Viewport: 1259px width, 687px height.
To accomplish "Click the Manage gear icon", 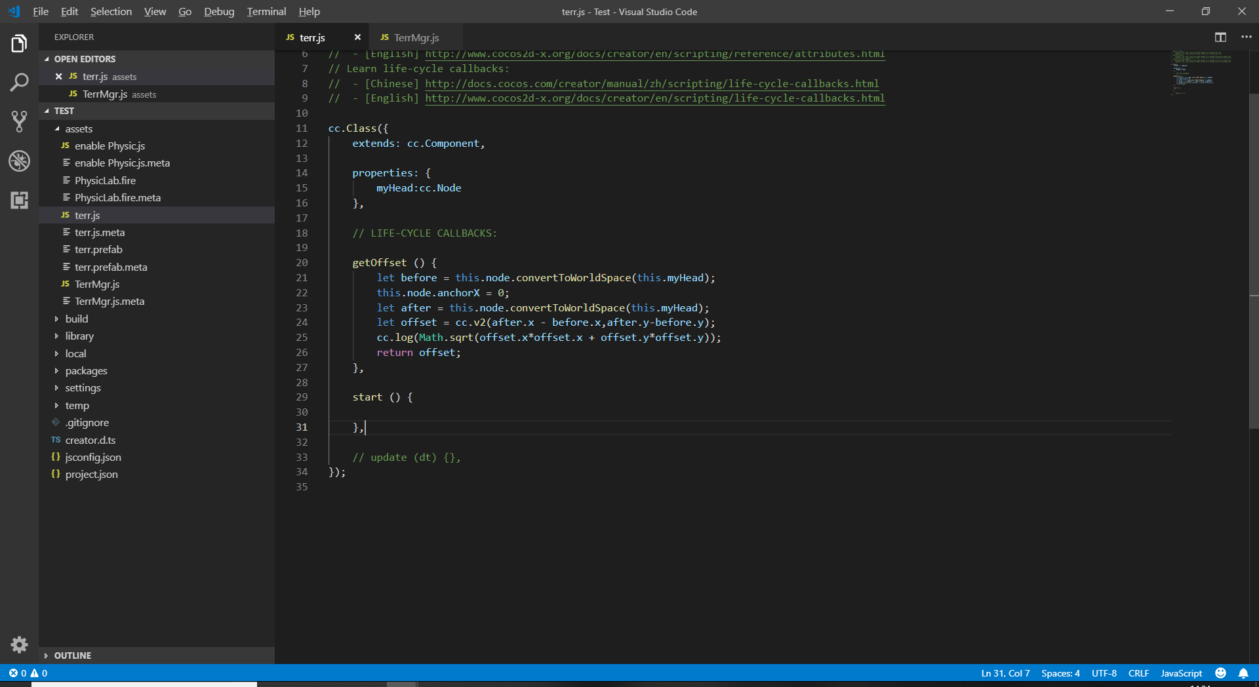I will (x=19, y=644).
